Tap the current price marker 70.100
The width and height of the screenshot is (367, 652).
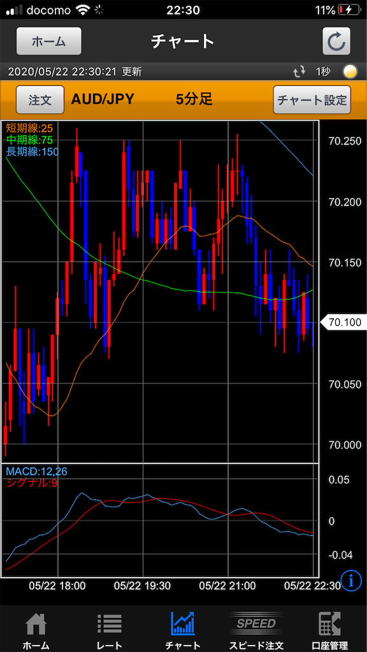tap(343, 322)
